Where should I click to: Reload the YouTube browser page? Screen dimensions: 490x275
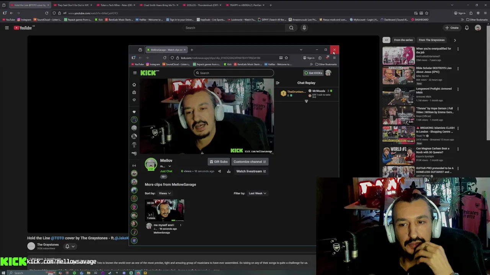(47, 13)
